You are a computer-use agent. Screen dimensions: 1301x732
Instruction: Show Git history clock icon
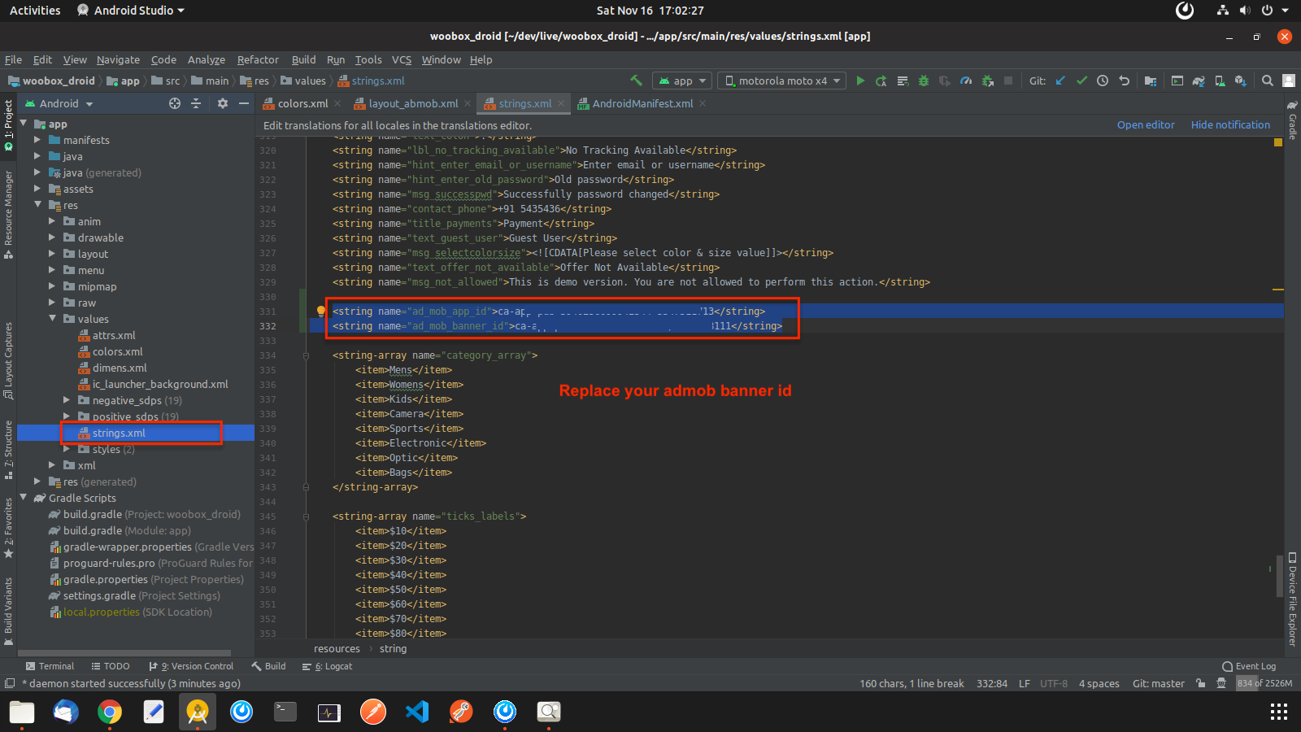[x=1103, y=81]
